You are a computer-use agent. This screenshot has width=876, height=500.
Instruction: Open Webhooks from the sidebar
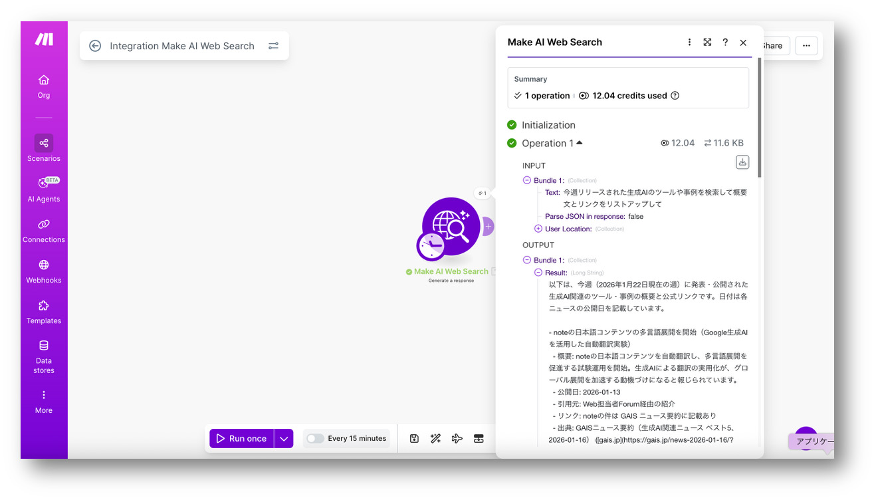(44, 269)
